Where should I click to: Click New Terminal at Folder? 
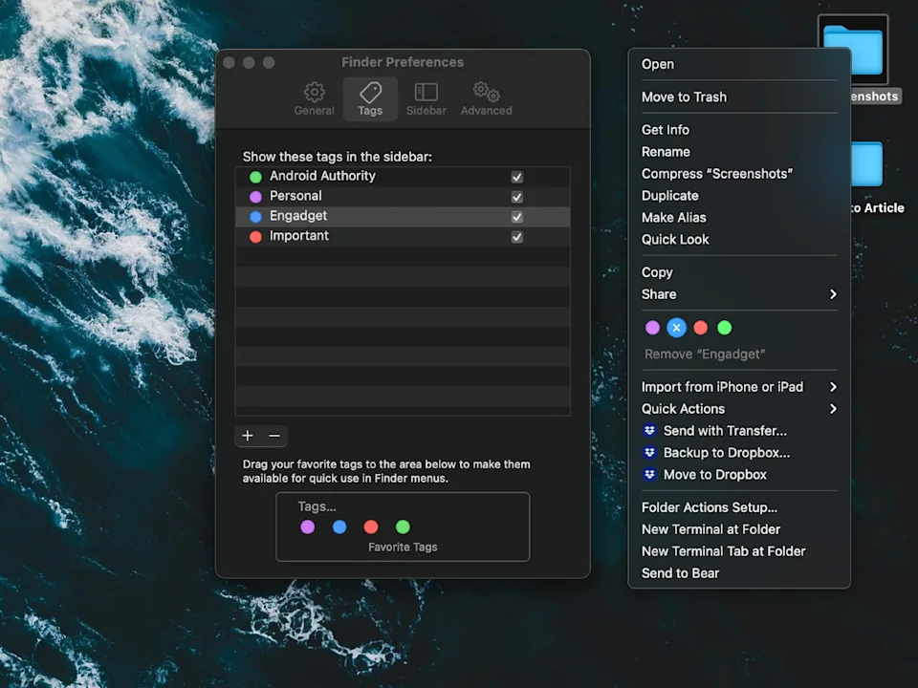pyautogui.click(x=710, y=529)
